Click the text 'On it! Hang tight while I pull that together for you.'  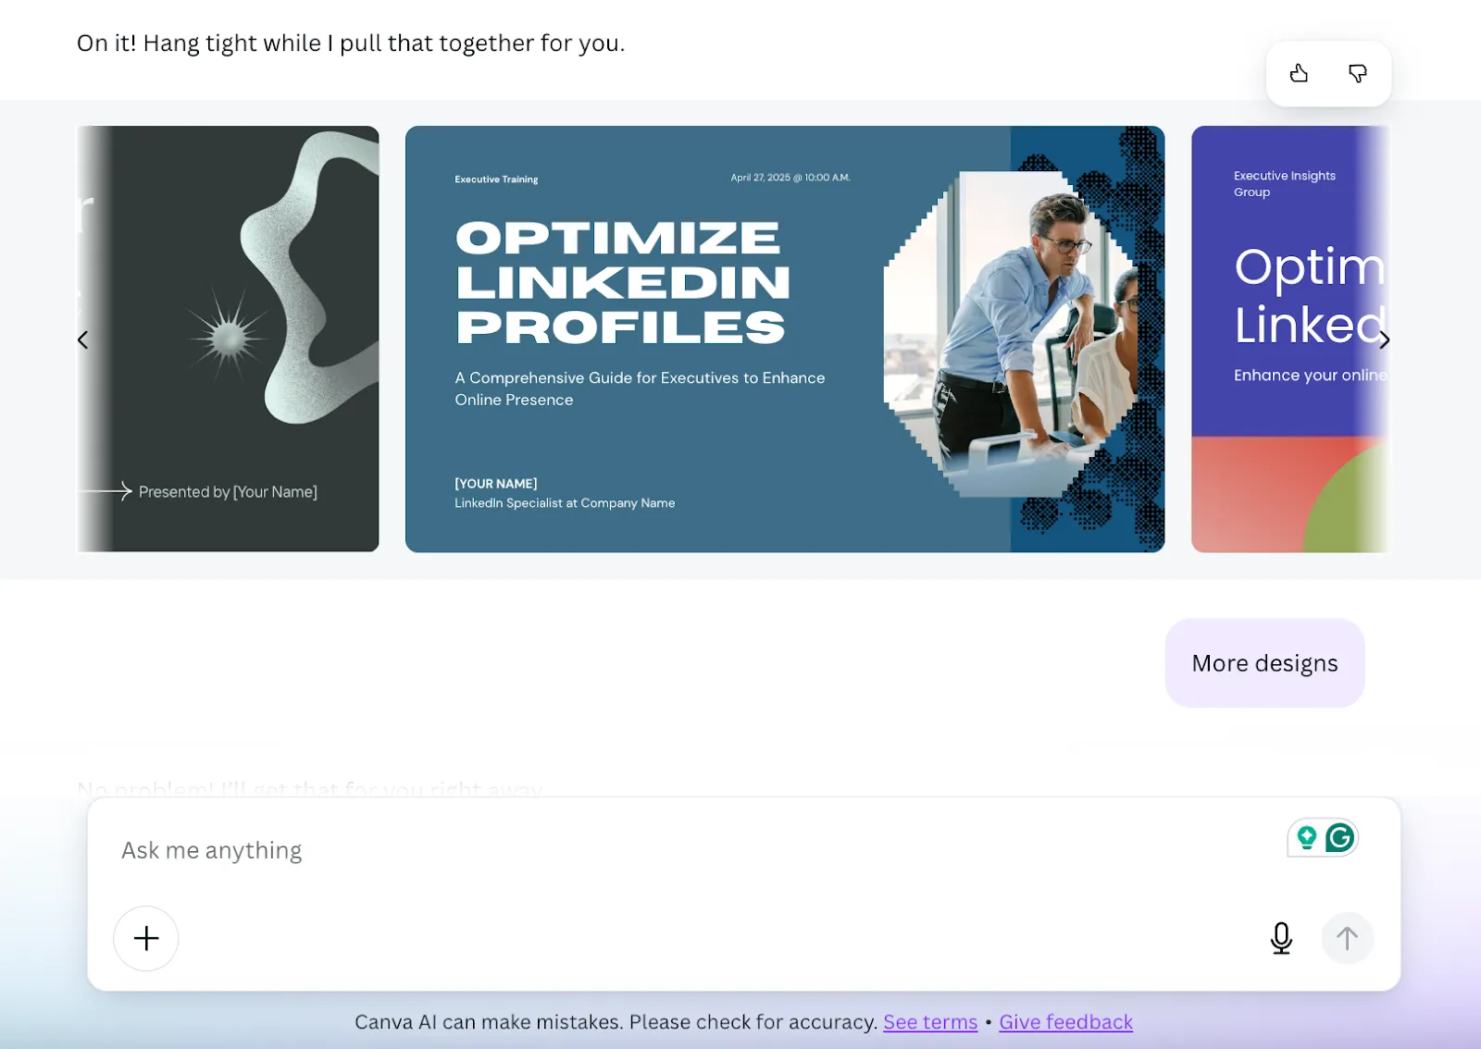tap(351, 43)
